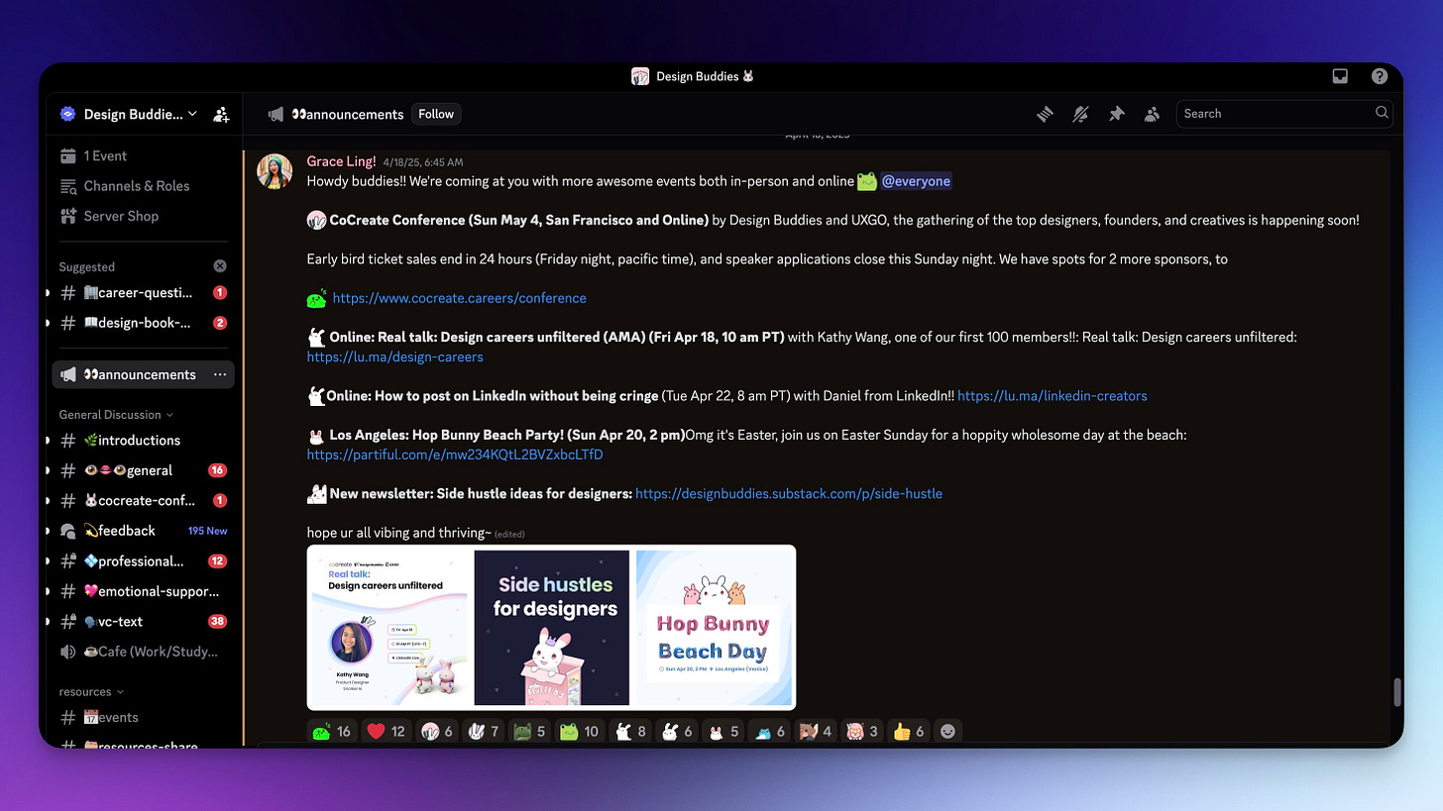1443x811 pixels.
Task: Toggle the green frog reaction with 10
Action: (x=581, y=732)
